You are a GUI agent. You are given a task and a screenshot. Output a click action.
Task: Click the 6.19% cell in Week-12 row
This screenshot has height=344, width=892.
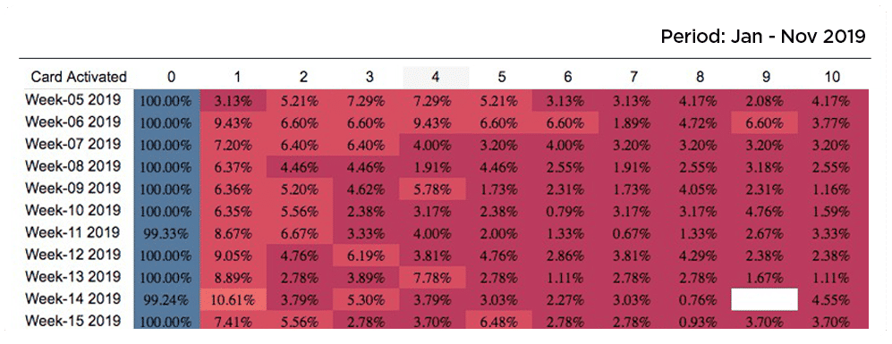(366, 255)
